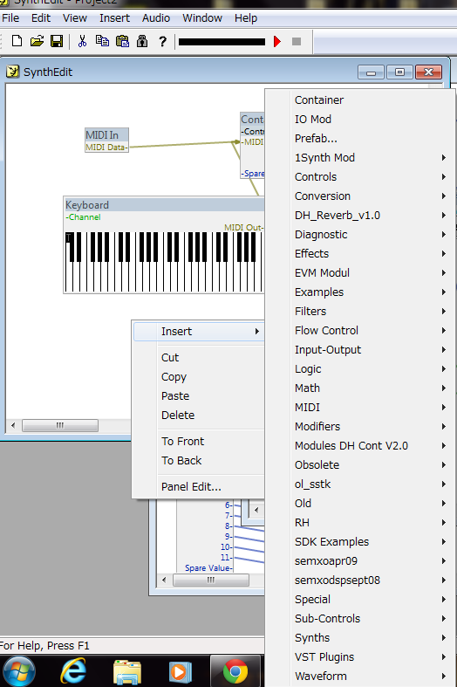Launch Internet Explorer from the taskbar
Screen dimensions: 457x687
pyautogui.click(x=73, y=671)
